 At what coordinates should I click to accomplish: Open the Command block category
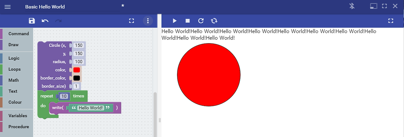[19, 34]
